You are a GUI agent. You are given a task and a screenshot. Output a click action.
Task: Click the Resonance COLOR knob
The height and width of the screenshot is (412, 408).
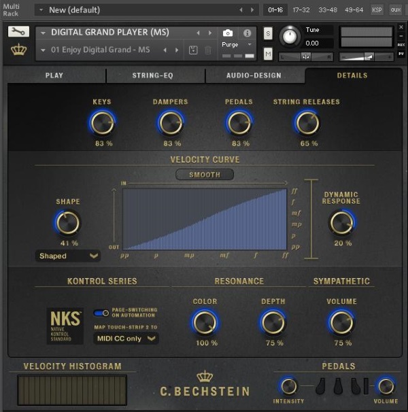pos(205,322)
